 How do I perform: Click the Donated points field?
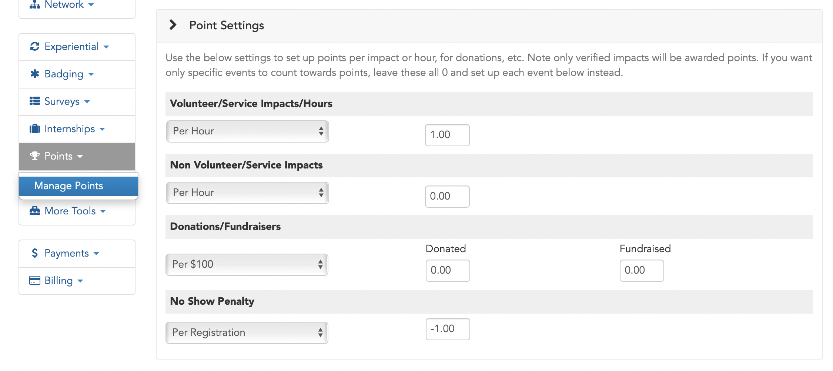click(448, 270)
